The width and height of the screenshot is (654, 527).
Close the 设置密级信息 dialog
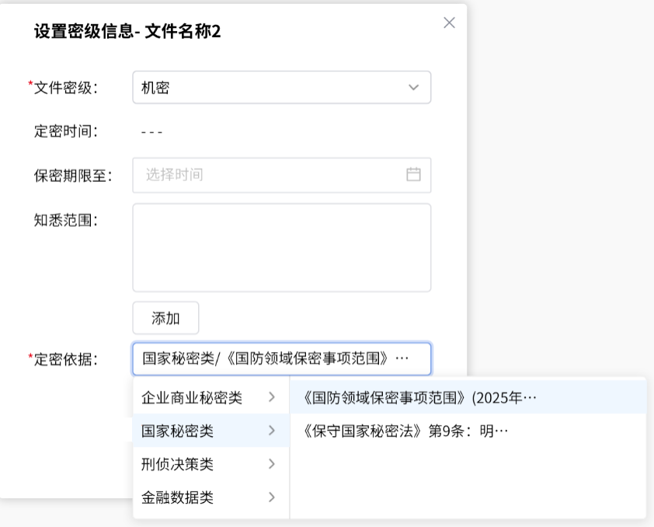449,23
